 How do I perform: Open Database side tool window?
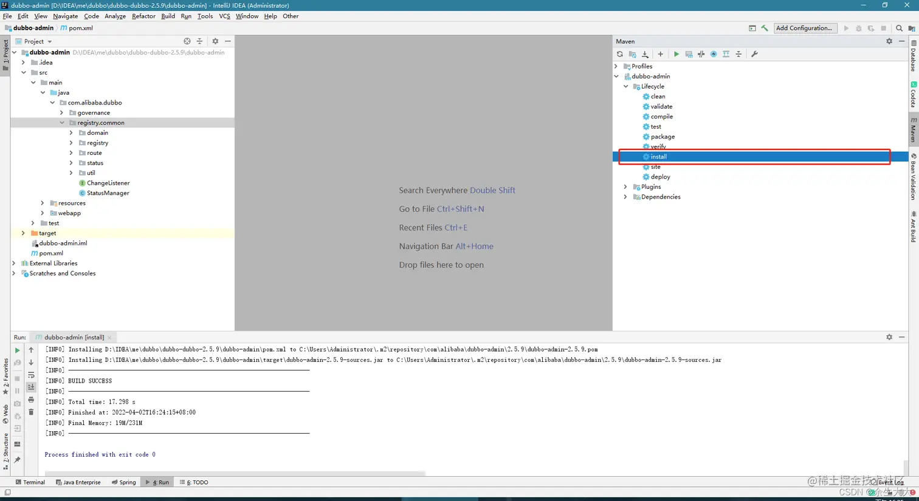point(913,56)
